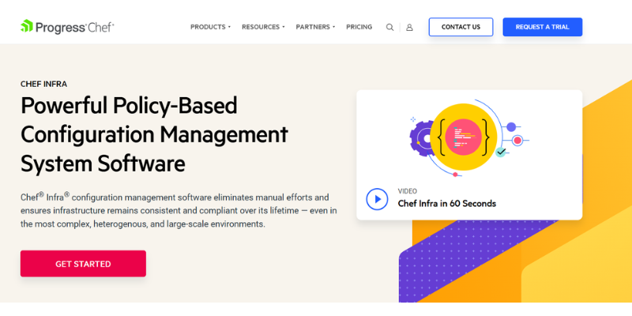
Task: Click the purple circle node graphic
Action: click(511, 126)
